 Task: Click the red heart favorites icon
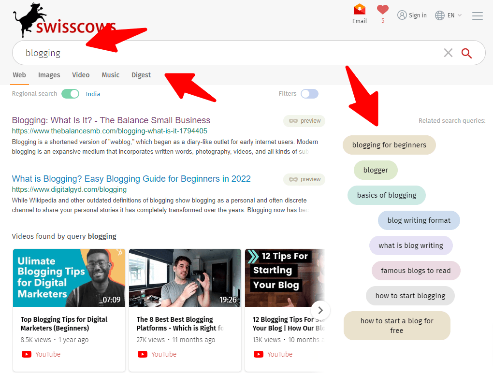click(383, 10)
